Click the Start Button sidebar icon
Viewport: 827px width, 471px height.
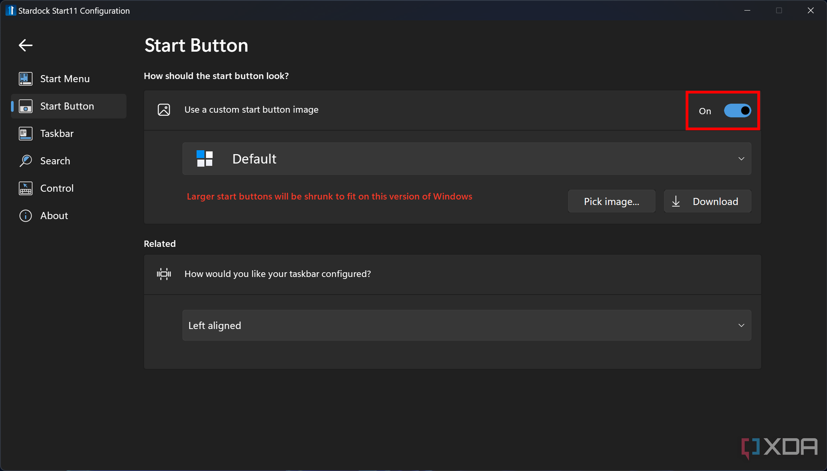pyautogui.click(x=26, y=106)
